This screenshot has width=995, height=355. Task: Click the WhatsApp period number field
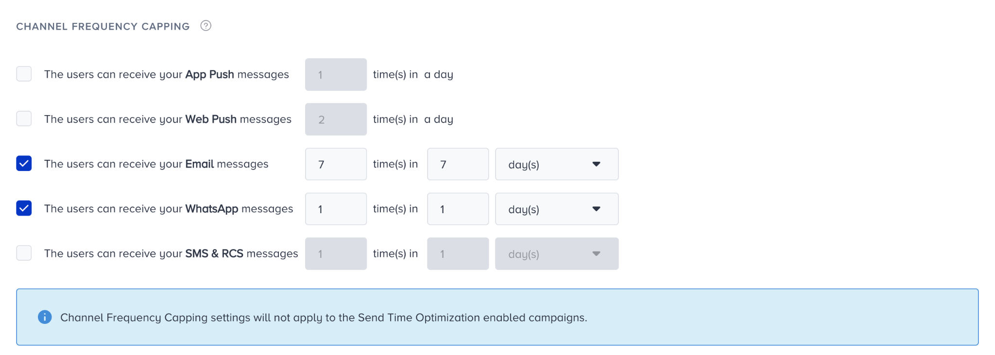pyautogui.click(x=458, y=209)
